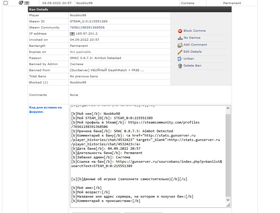The width and height of the screenshot is (280, 213).
Task: Tick the checkbox for Noobko98 ban row
Action: [x=5, y=3]
